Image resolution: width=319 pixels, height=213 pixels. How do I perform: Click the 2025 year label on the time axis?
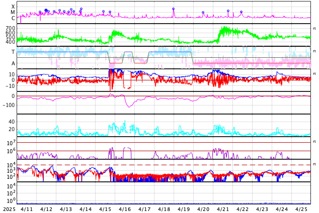(x=9, y=209)
